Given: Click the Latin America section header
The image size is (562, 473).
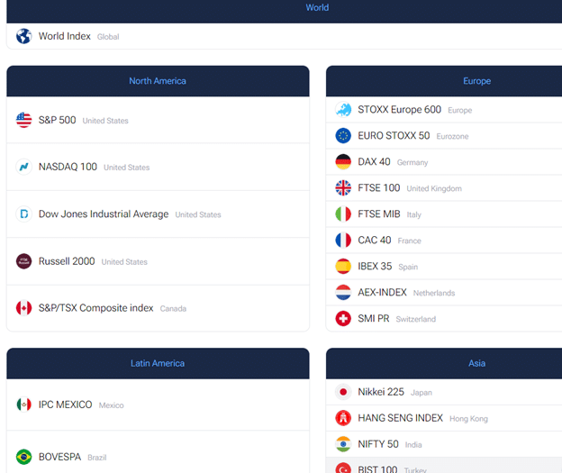Looking at the screenshot, I should 158,363.
